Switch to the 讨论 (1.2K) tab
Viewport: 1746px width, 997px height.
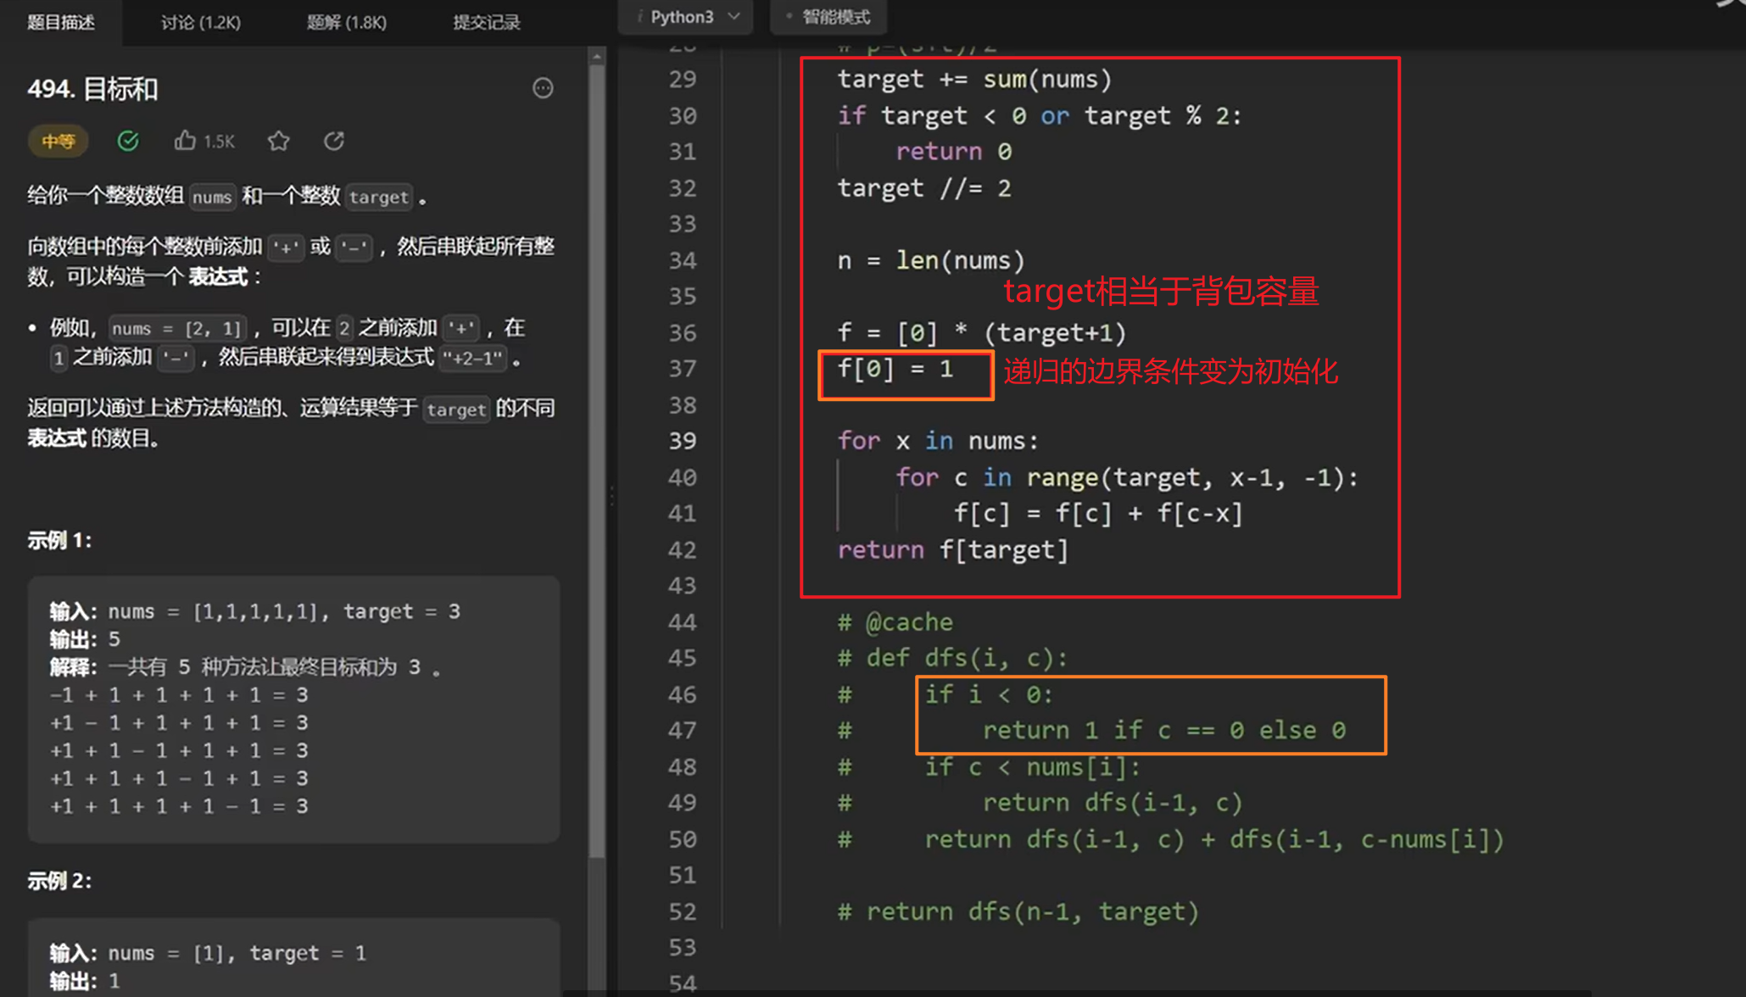(x=201, y=22)
